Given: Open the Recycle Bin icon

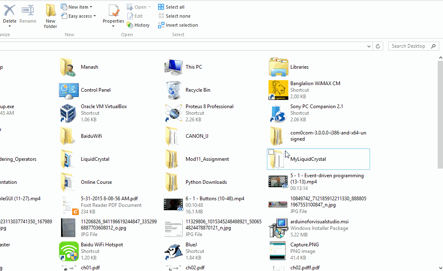Looking at the screenshot, I should (174, 90).
